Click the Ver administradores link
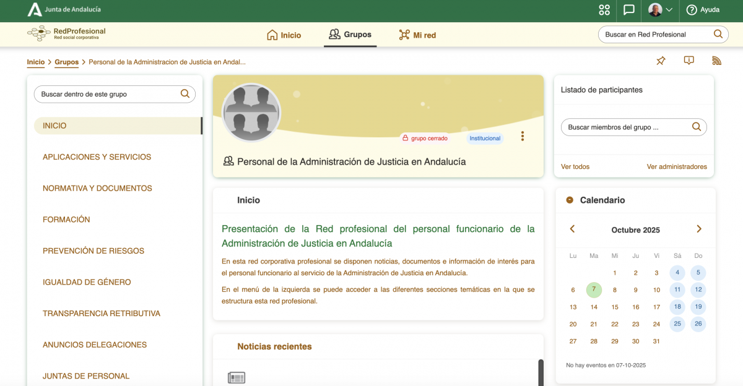743x386 pixels. coord(677,166)
